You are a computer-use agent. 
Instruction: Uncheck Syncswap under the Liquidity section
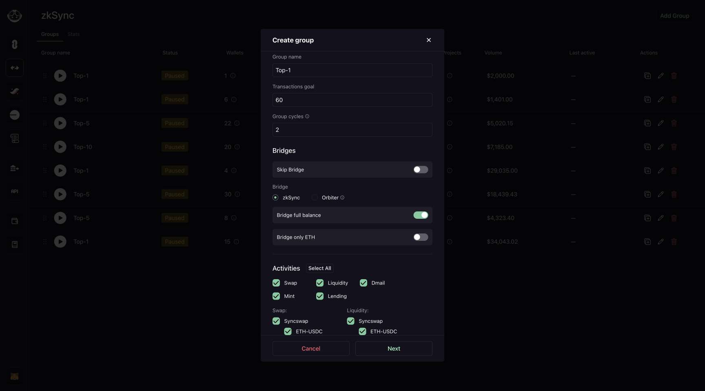[x=351, y=321]
